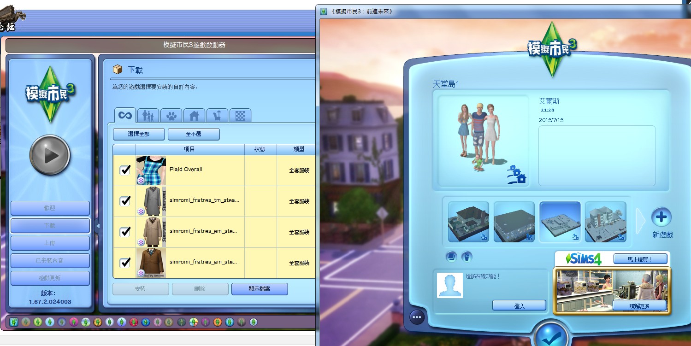Select the save thumbnail with the flat dark-roofed building
Viewport: 691px width, 346px height.
[x=514, y=222]
